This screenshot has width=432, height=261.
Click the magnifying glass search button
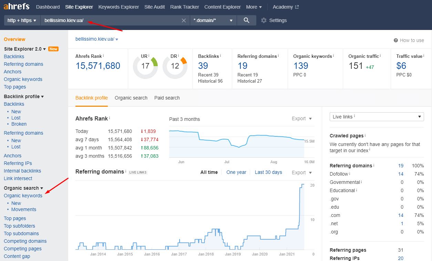(x=246, y=20)
